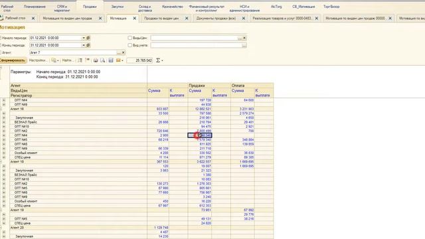Image resolution: width=425 pixels, height=239 pixels.
Task: Select the cell with value 12 882 521
Action: click(x=200, y=109)
